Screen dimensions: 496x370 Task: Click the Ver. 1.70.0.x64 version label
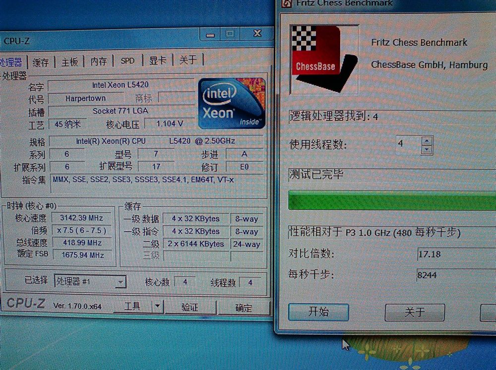click(x=77, y=306)
